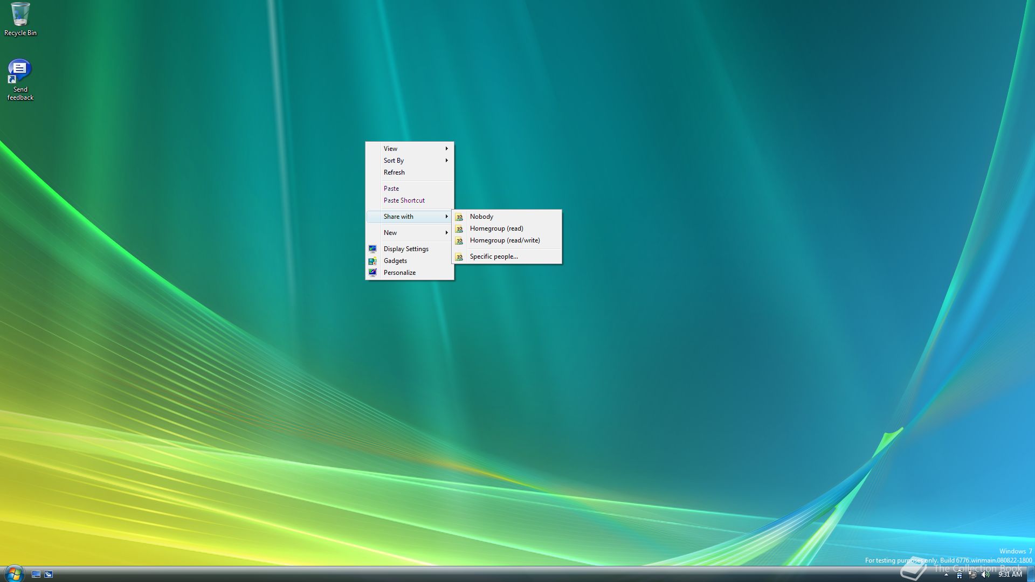Click the icon next to Specific people...
Image resolution: width=1035 pixels, height=582 pixels.
(x=459, y=257)
